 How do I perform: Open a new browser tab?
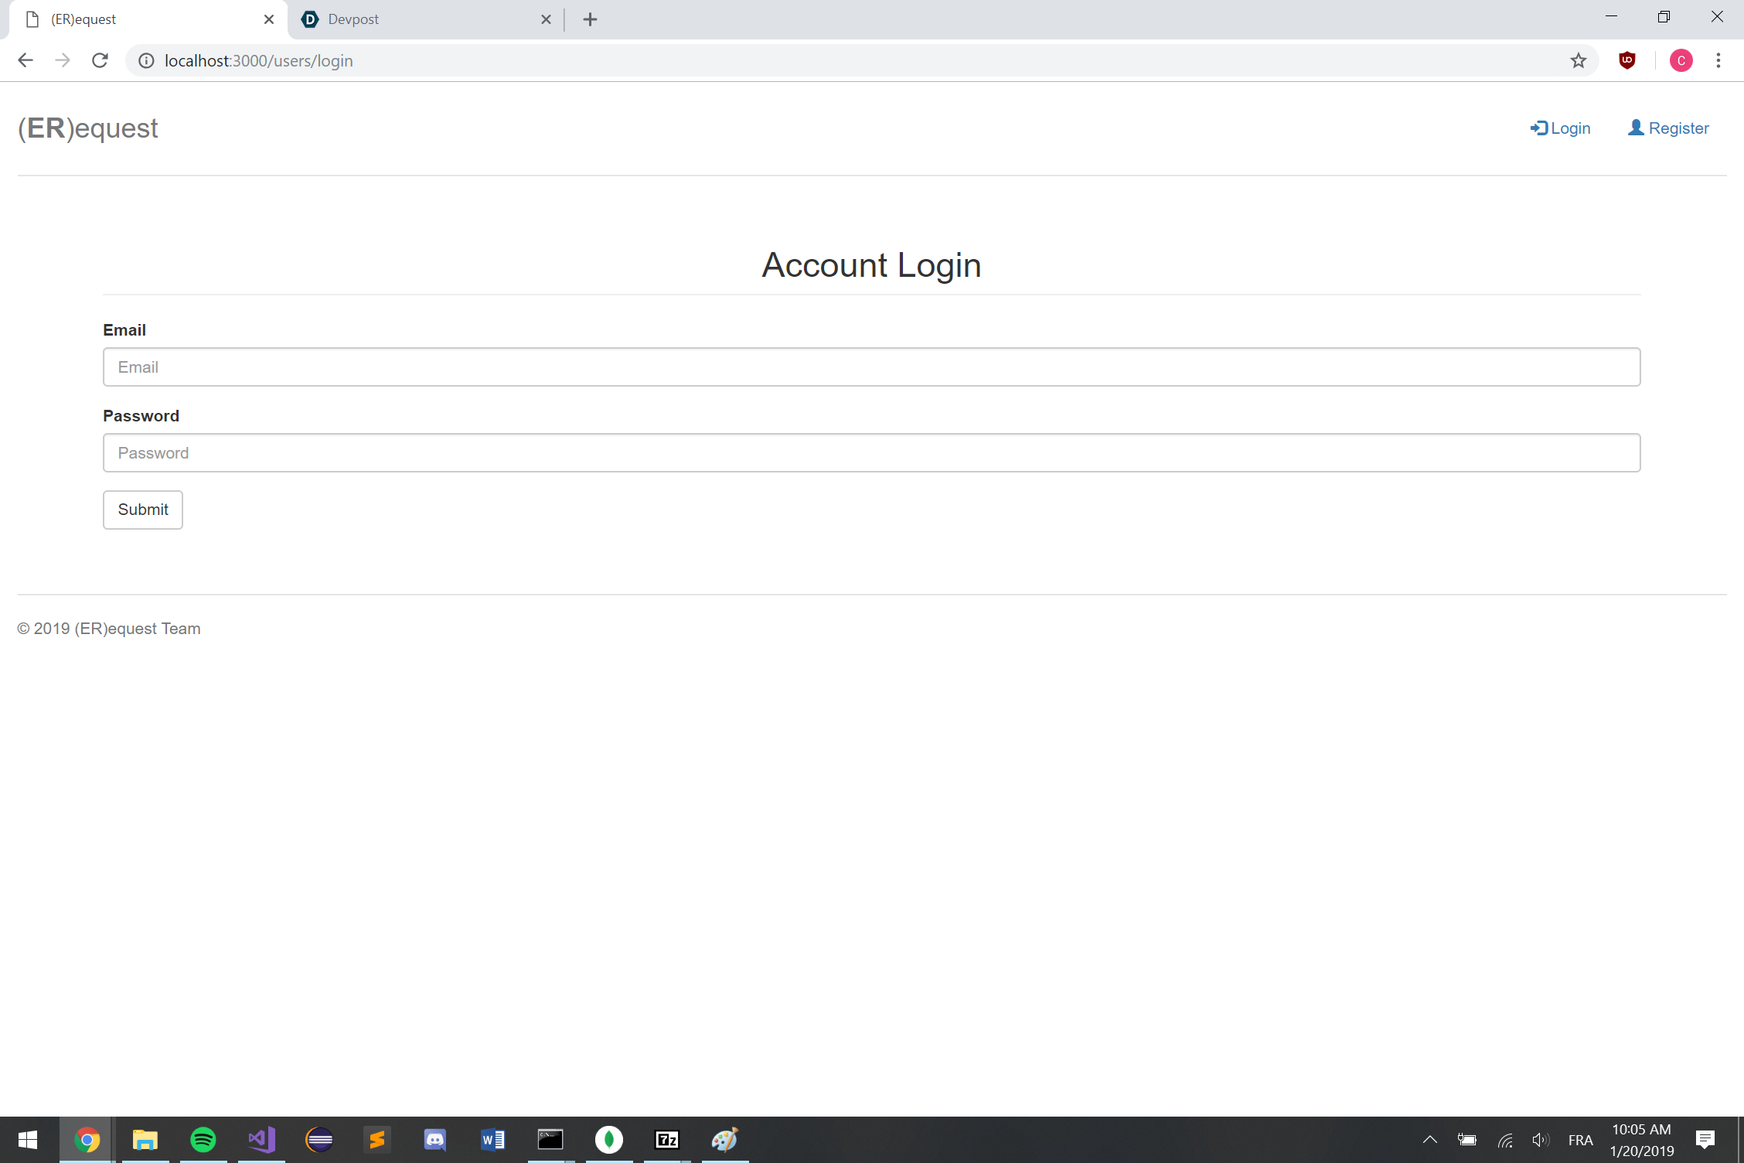590,19
